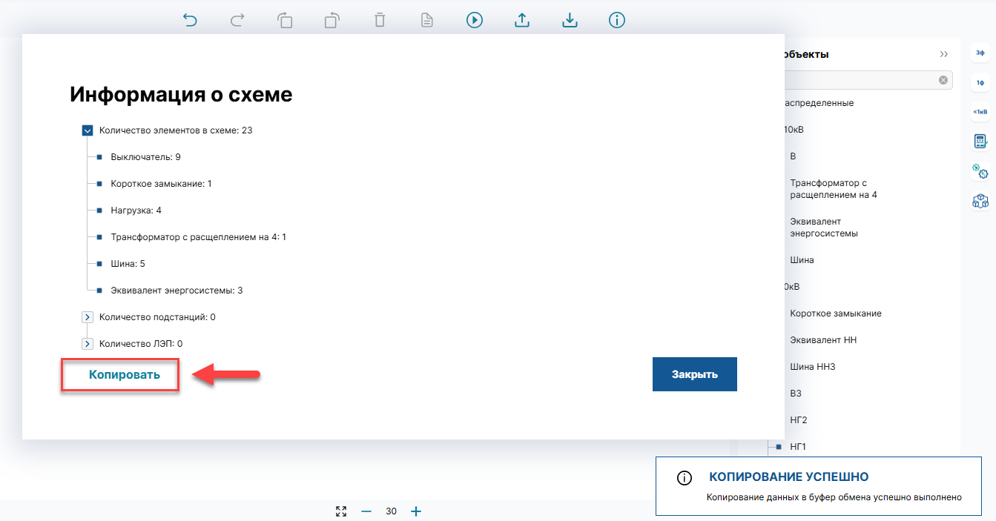Run the calculation with the play icon
996x521 pixels.
tap(475, 20)
